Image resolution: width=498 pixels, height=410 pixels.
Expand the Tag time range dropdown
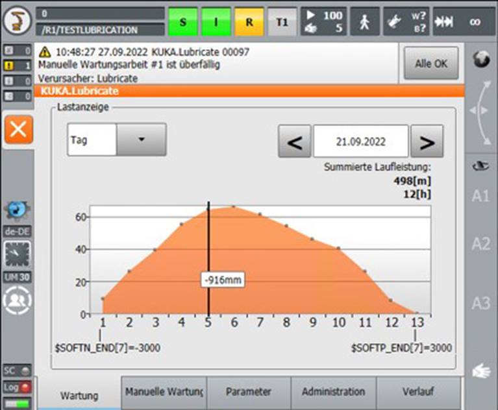[142, 139]
